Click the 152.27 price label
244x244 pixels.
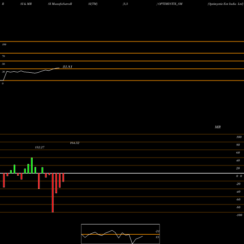tap(40, 147)
